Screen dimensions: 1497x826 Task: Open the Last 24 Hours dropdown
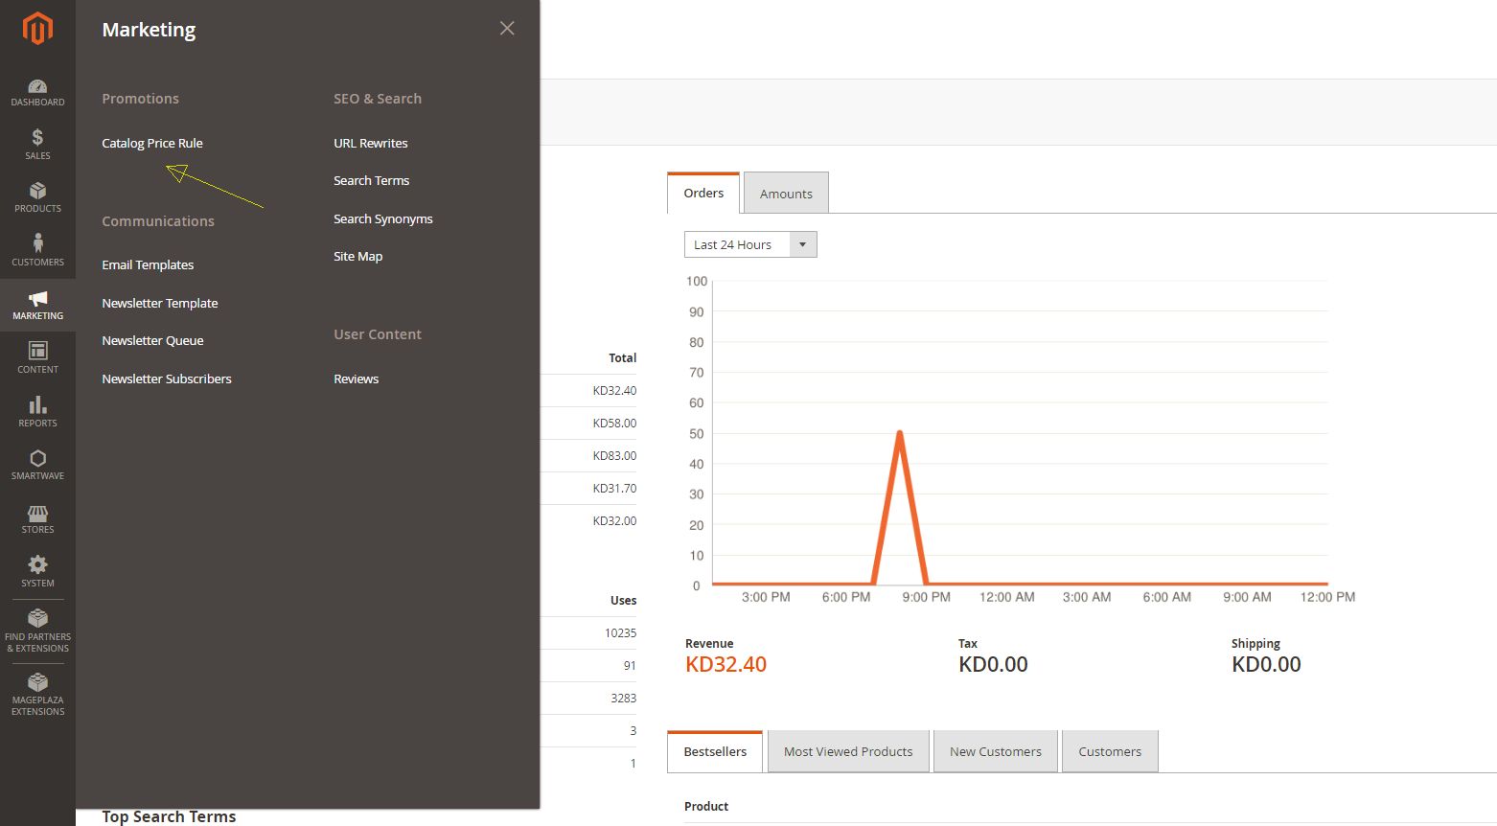point(750,244)
